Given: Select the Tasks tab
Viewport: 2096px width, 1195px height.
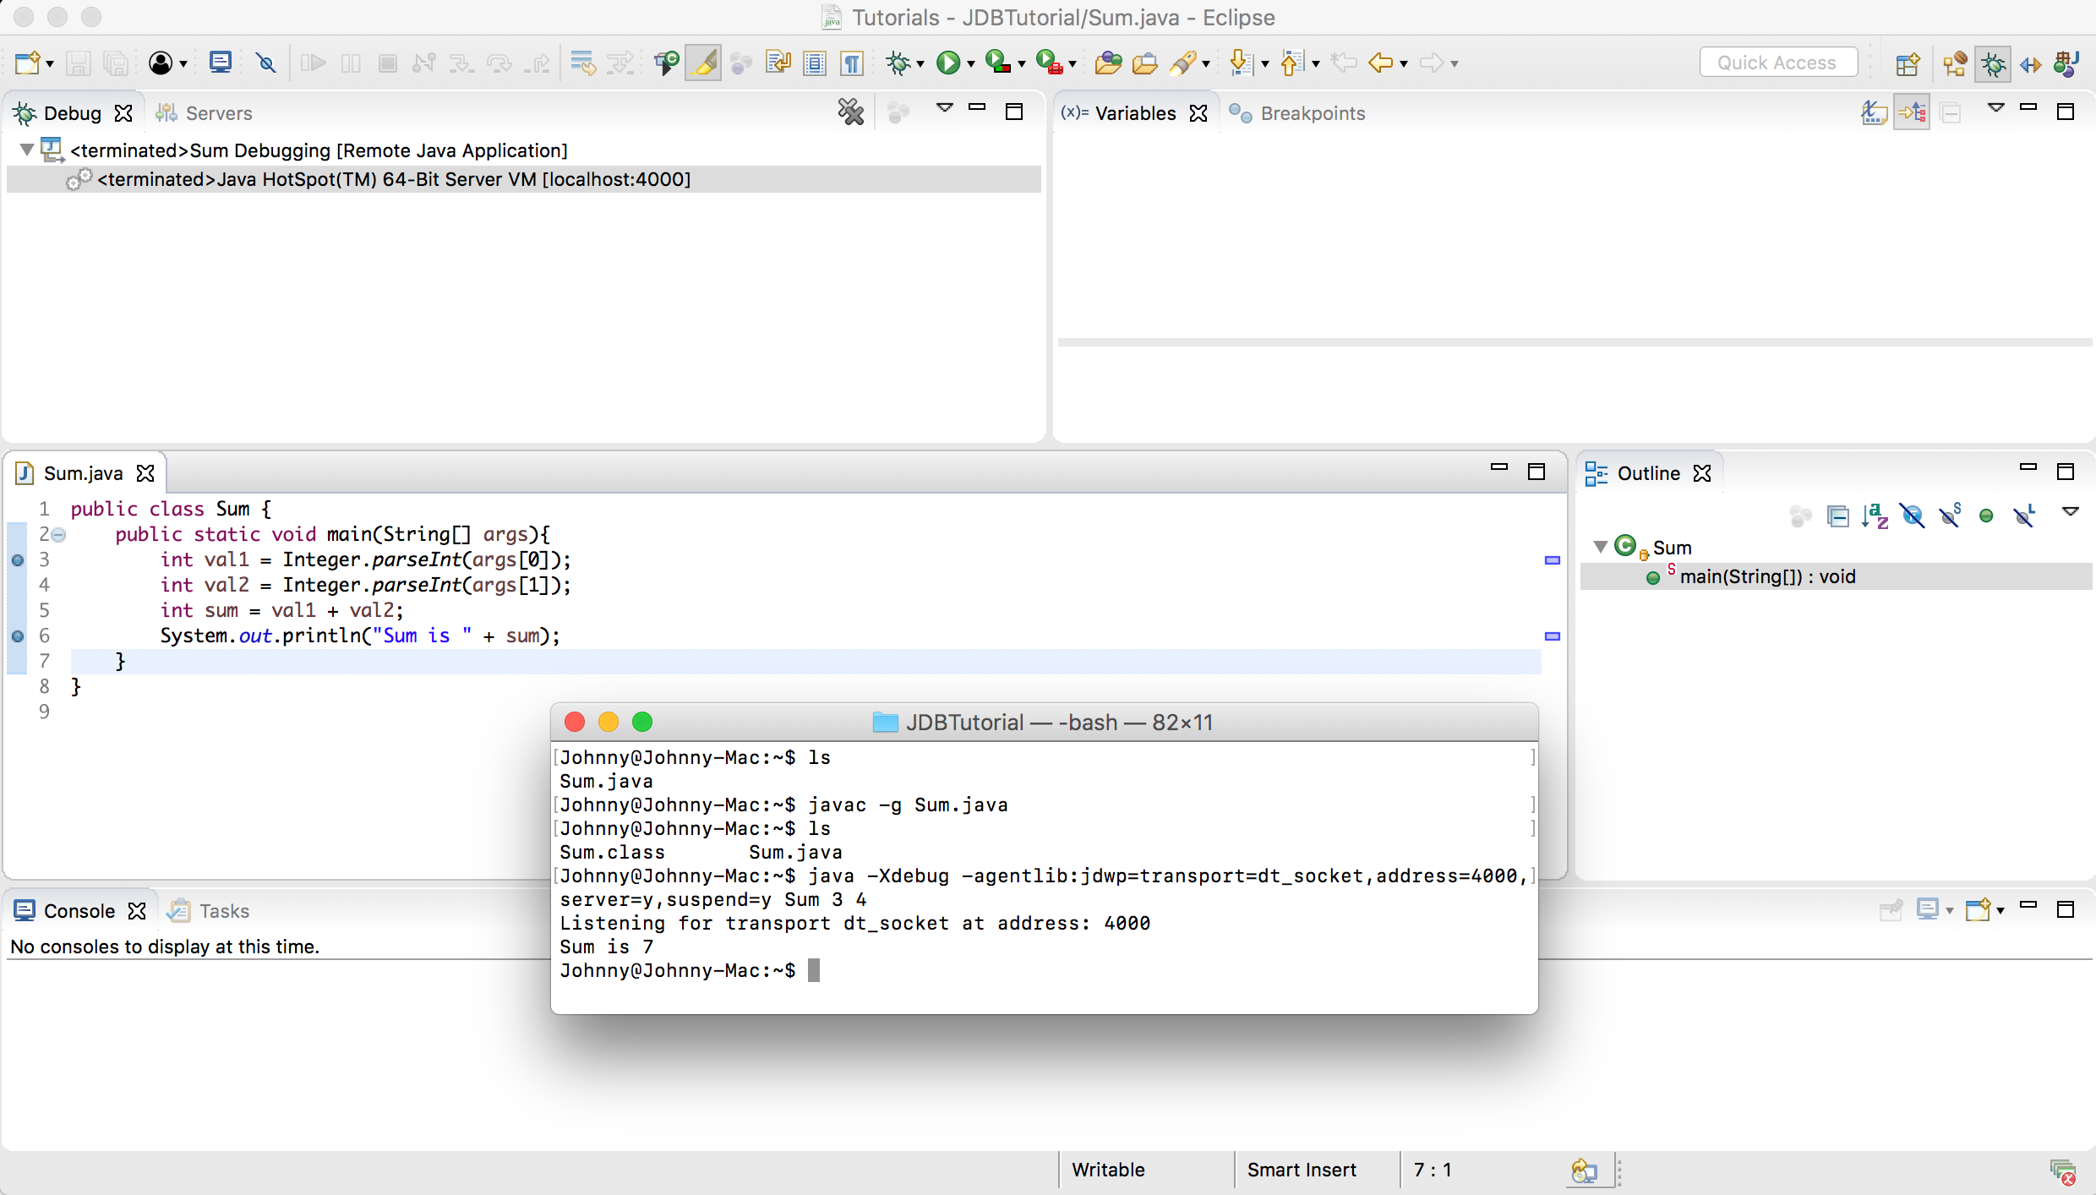Looking at the screenshot, I should tap(209, 911).
